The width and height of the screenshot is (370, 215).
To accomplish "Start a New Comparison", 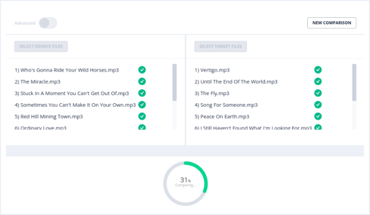I will point(332,23).
